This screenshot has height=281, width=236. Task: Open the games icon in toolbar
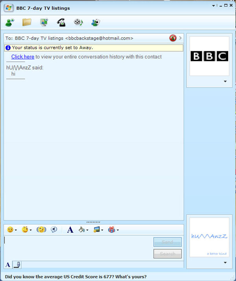pyautogui.click(x=96, y=23)
